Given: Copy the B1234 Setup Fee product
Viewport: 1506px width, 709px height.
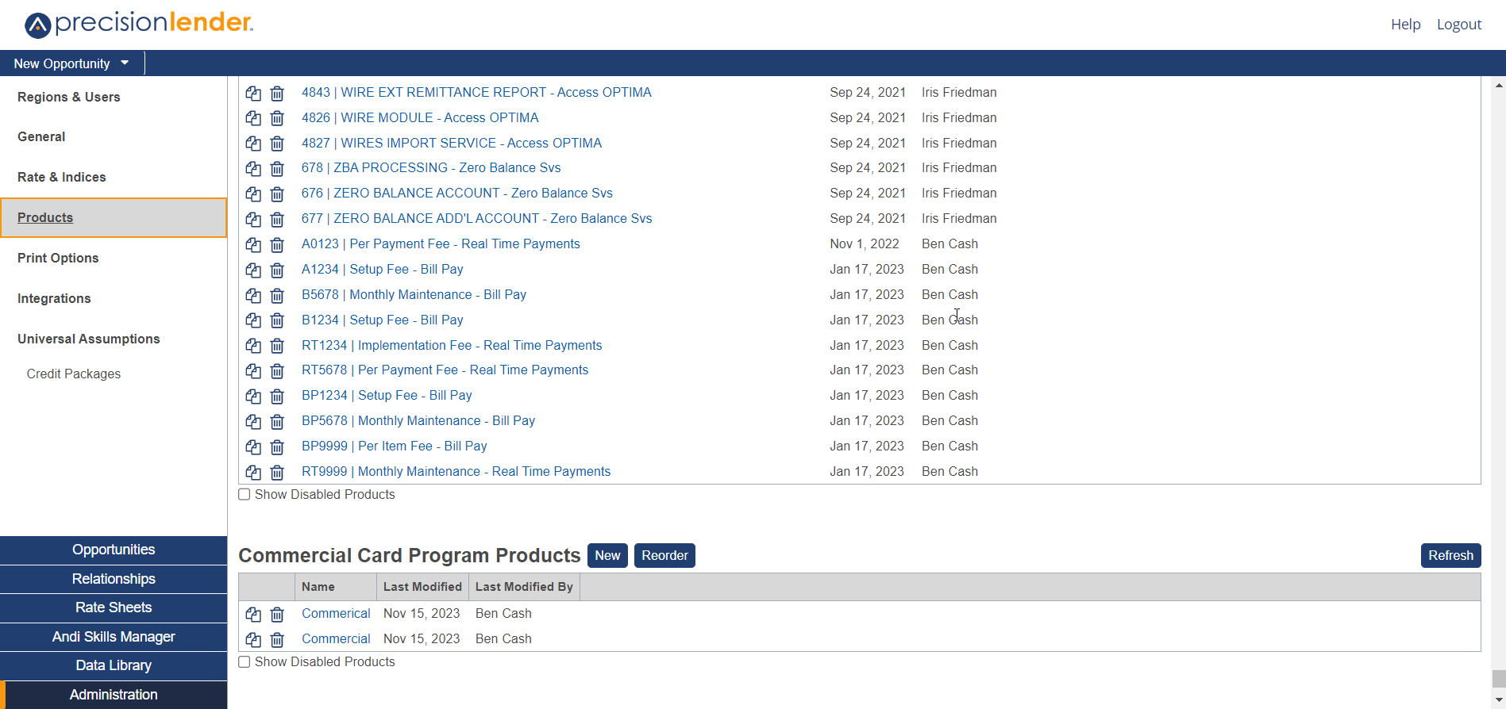Looking at the screenshot, I should [253, 321].
